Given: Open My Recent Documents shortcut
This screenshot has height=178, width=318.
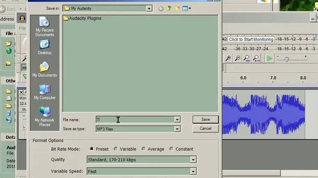Looking at the screenshot, I should click(45, 26).
